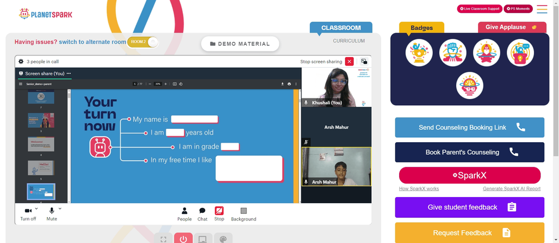Zoom in the PDF with plus icon
The width and height of the screenshot is (559, 243).
(165, 84)
